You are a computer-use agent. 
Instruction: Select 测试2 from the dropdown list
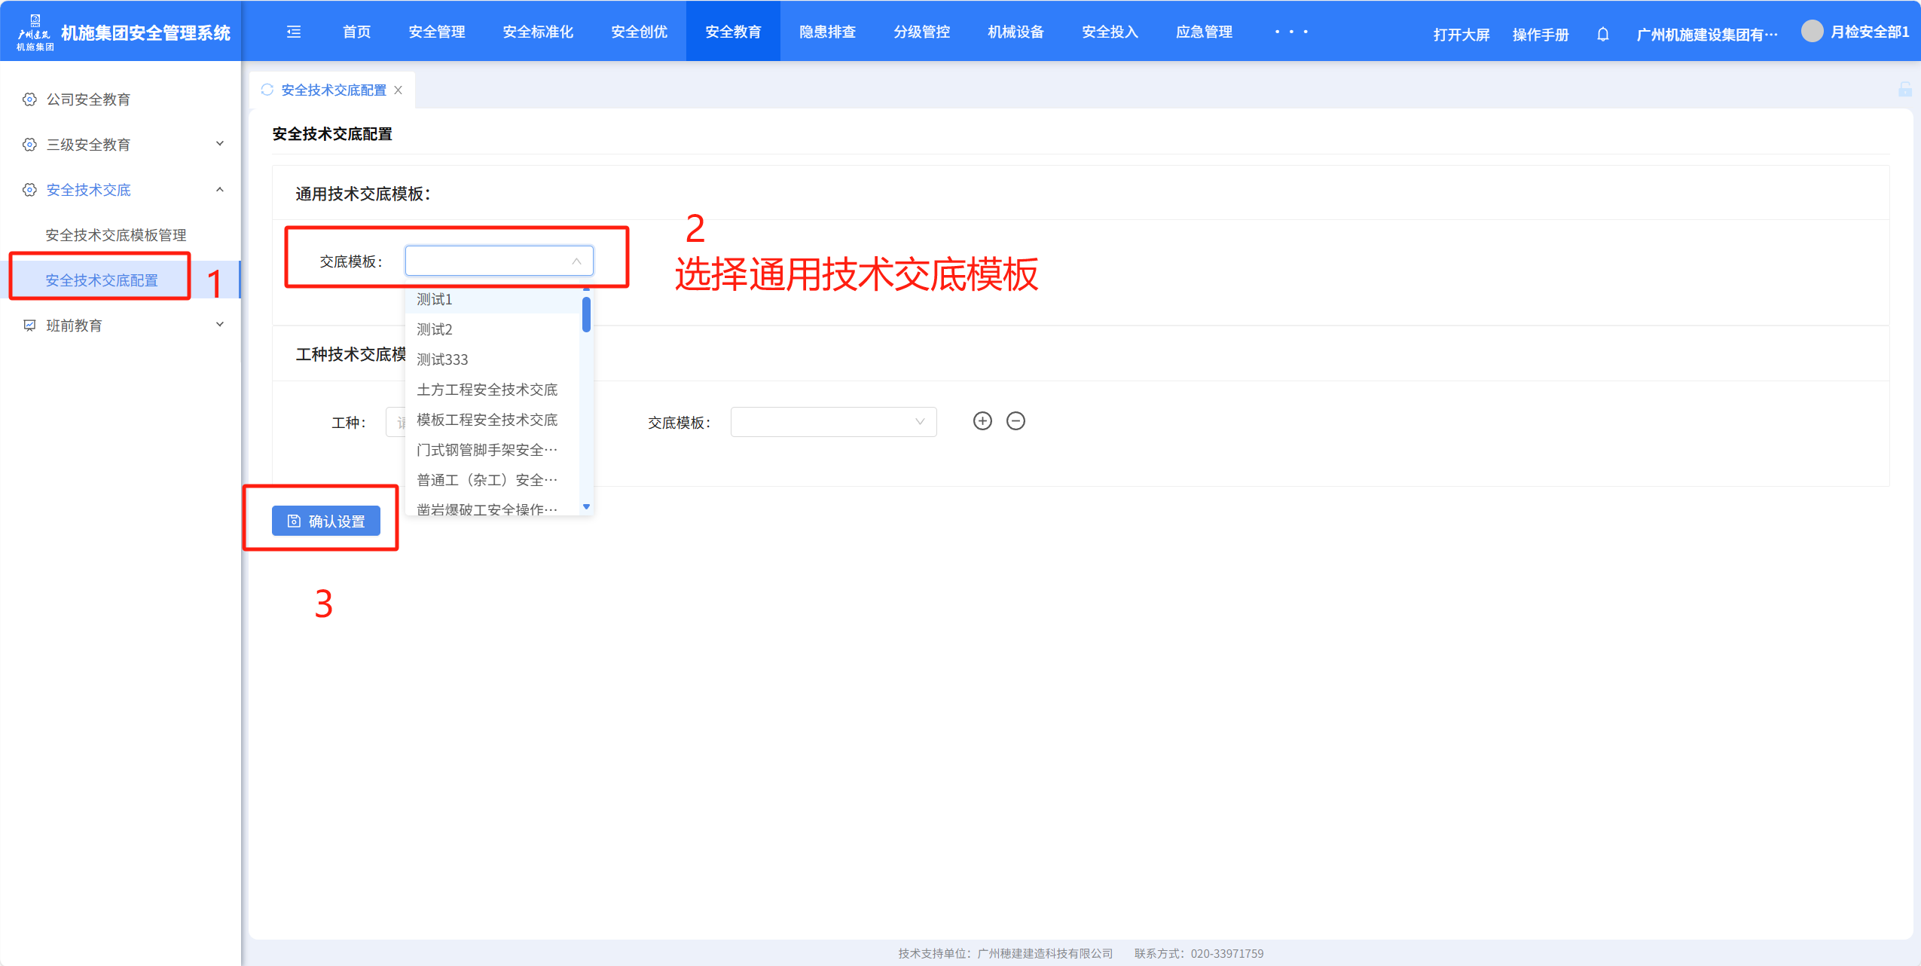pos(435,329)
